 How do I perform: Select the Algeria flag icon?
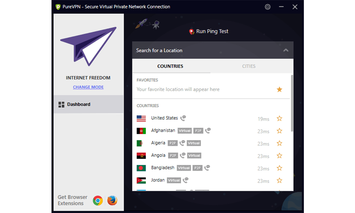(x=141, y=143)
